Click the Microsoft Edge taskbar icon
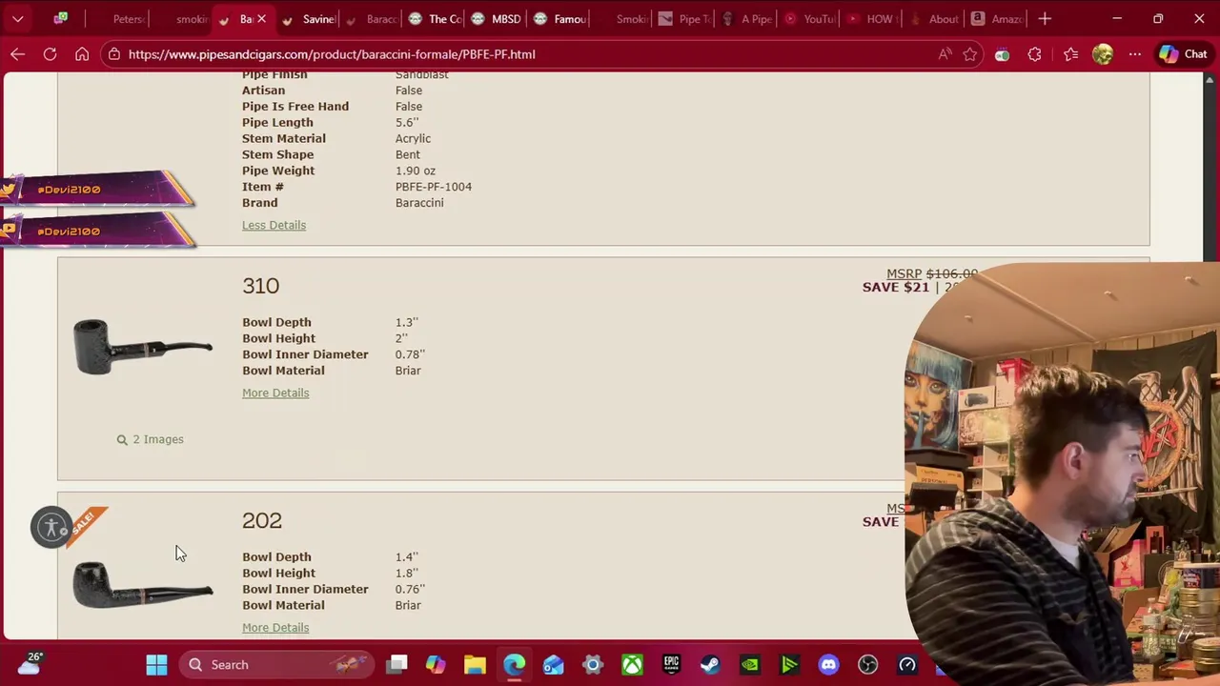The image size is (1220, 686). [514, 664]
